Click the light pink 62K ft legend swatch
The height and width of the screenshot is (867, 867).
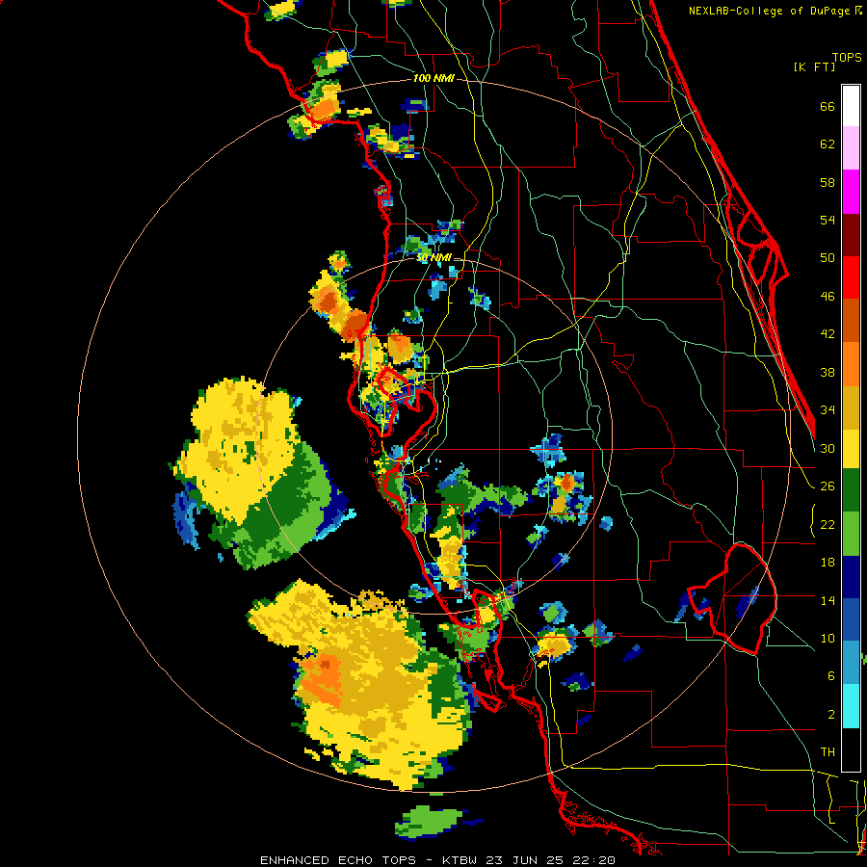pyautogui.click(x=851, y=148)
